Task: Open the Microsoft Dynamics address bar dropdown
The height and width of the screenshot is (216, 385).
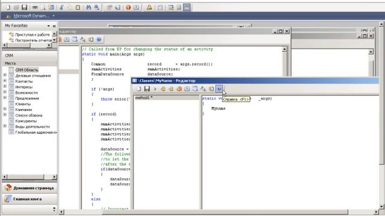Action: 54,16
